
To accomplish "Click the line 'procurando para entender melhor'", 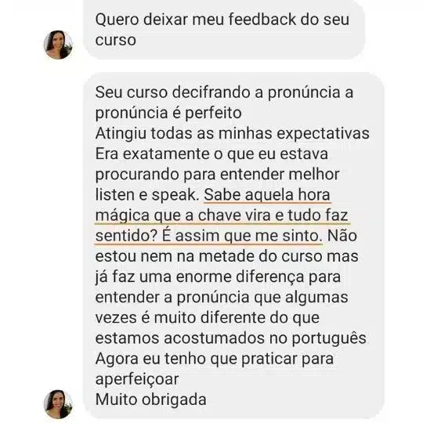I will point(217,175).
